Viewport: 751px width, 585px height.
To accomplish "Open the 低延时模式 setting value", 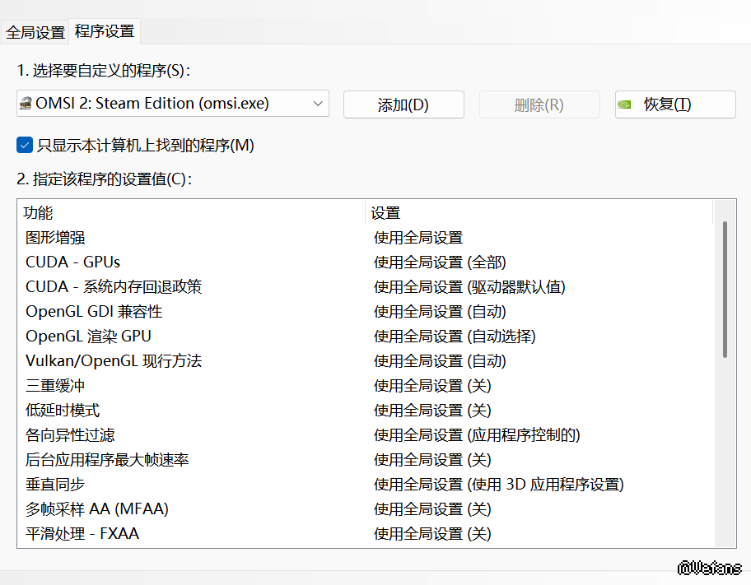I will click(432, 411).
